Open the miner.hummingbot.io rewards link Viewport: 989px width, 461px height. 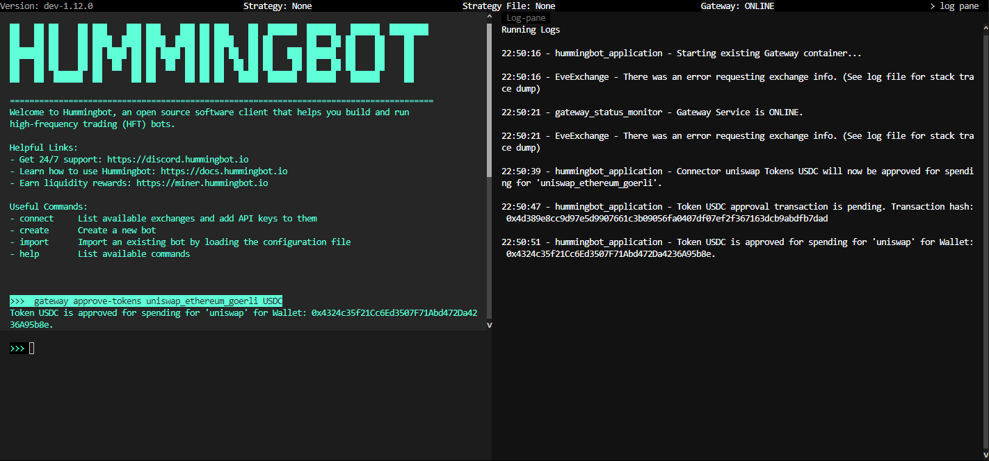pos(202,183)
